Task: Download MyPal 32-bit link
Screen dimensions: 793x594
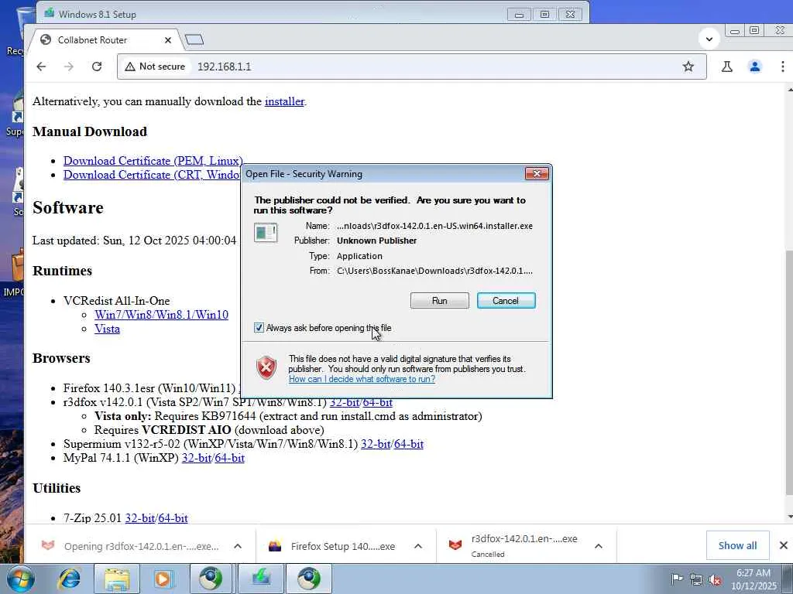Action: click(197, 458)
